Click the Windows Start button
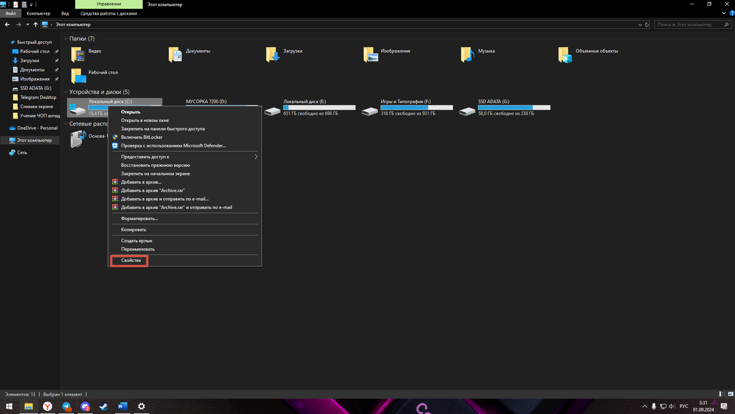Screen dimensions: 735x414 [x=10, y=406]
